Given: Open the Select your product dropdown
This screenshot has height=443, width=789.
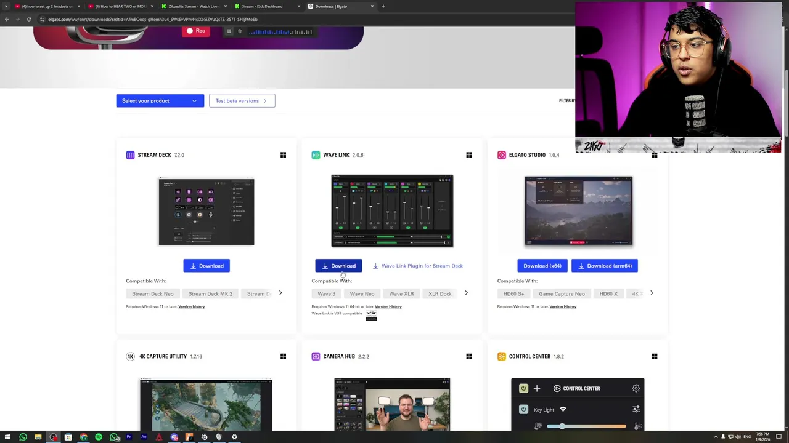Looking at the screenshot, I should click(x=160, y=101).
